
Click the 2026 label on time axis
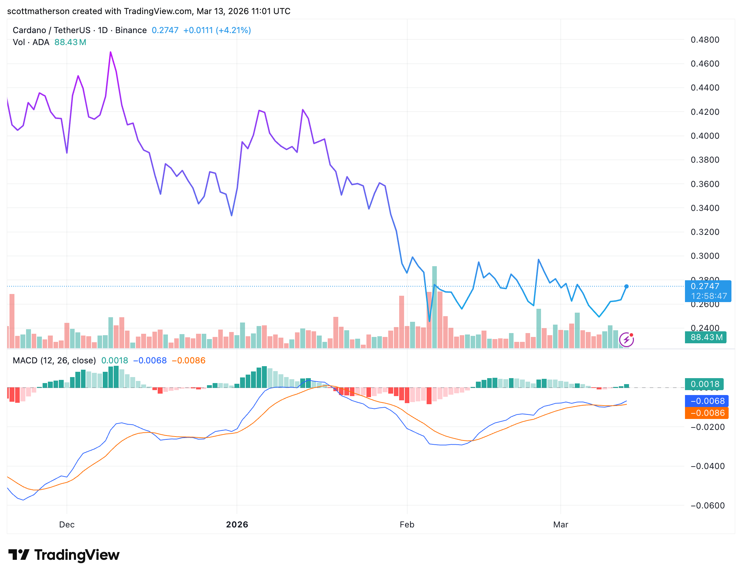237,525
